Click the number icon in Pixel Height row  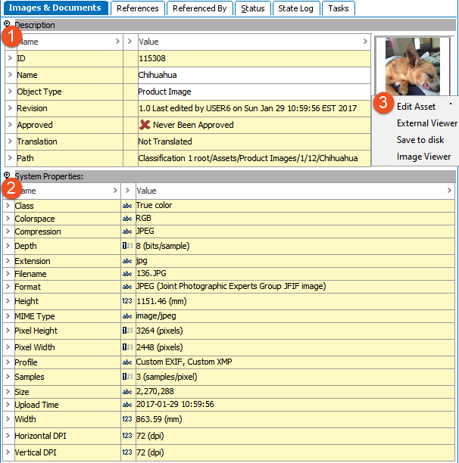pyautogui.click(x=127, y=331)
